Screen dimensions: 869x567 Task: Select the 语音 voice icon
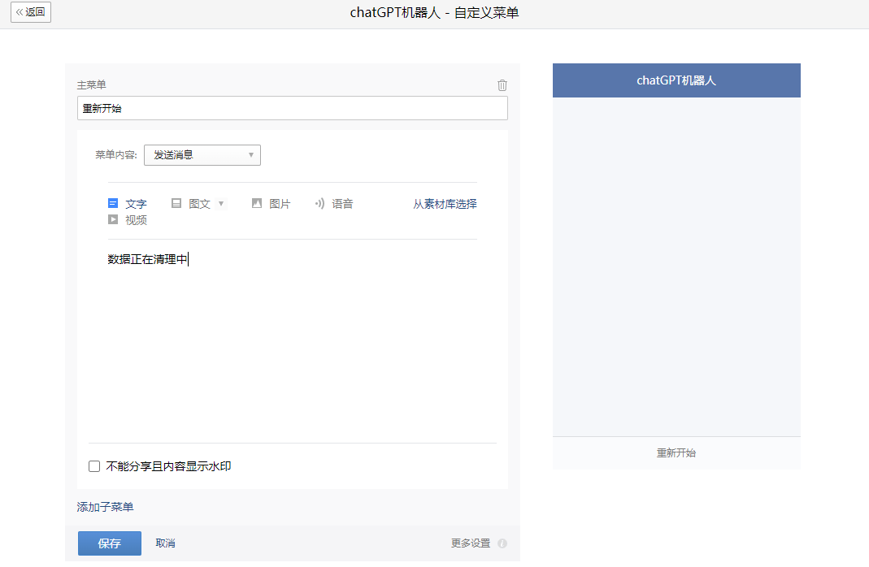pyautogui.click(x=319, y=203)
